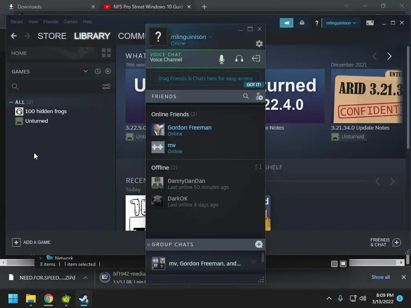Sort offline friends list toggle
Screen dimensions: 411x308
pyautogui.click(x=258, y=167)
